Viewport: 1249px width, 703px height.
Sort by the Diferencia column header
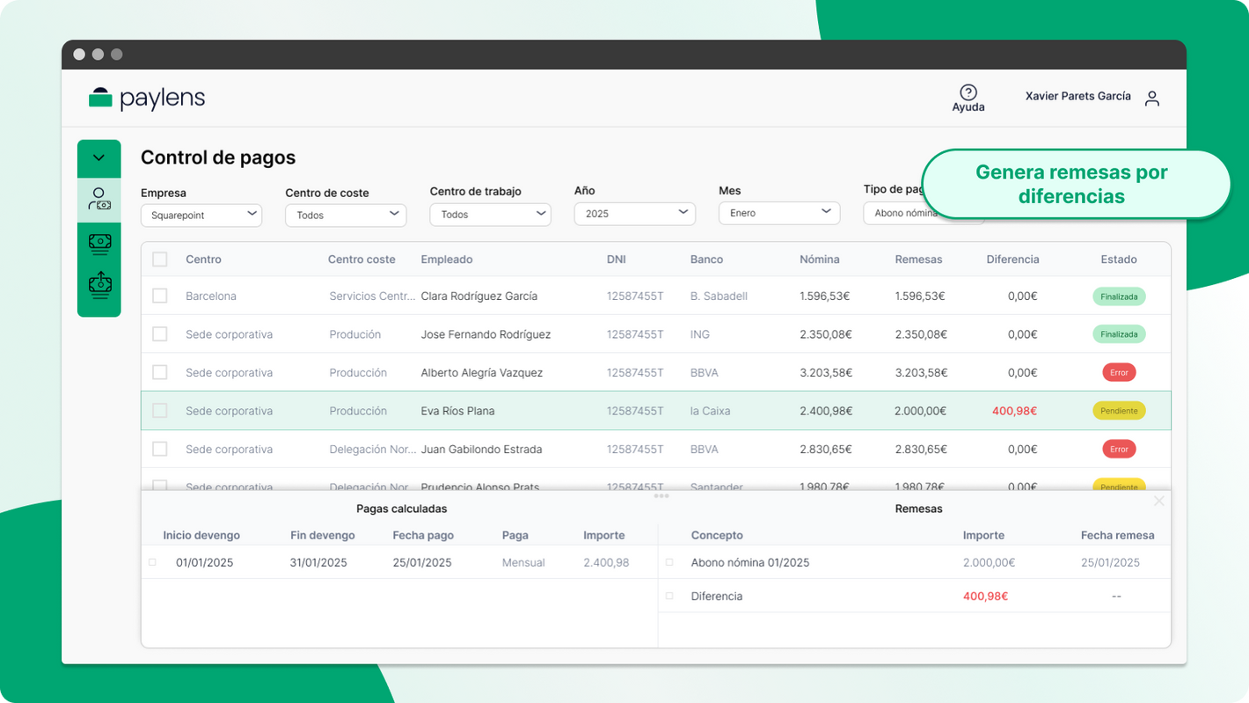[x=1012, y=260]
